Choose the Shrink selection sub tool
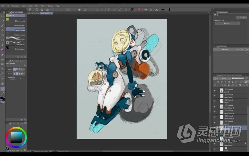 pyautogui.click(x=15, y=48)
